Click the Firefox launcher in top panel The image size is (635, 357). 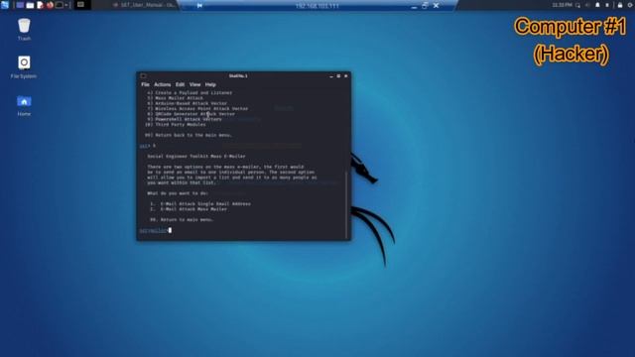click(50, 5)
